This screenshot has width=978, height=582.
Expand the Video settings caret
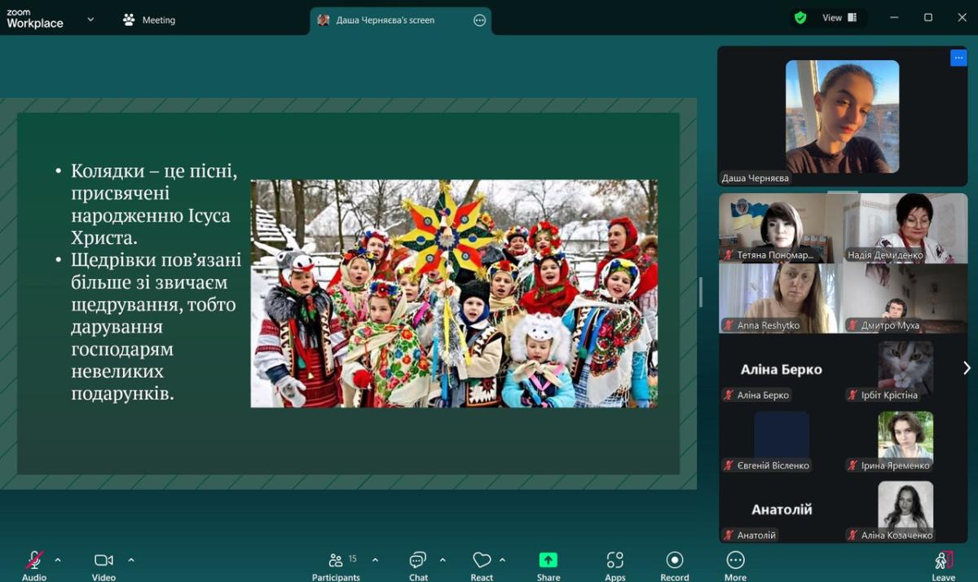[x=131, y=560]
